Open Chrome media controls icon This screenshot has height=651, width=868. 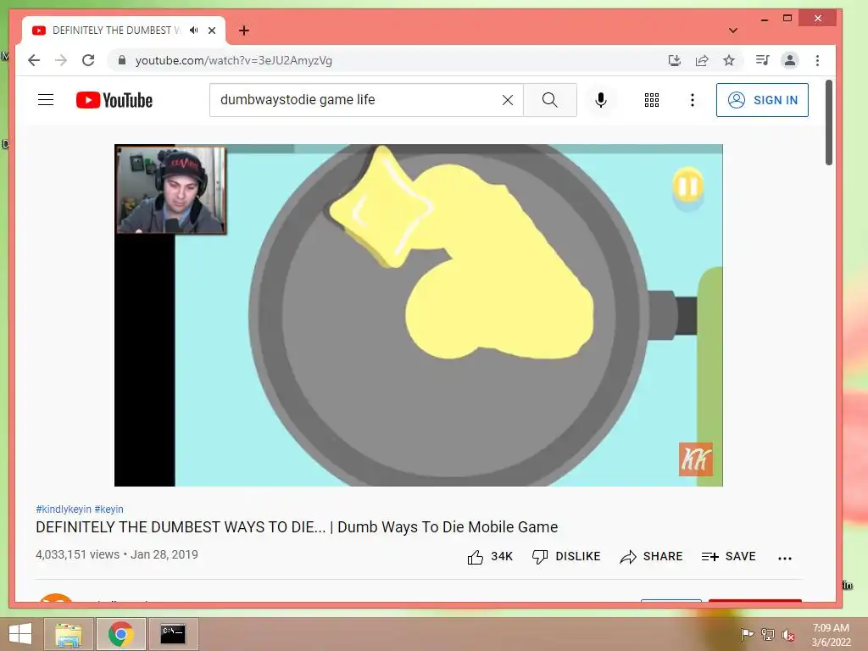point(762,60)
